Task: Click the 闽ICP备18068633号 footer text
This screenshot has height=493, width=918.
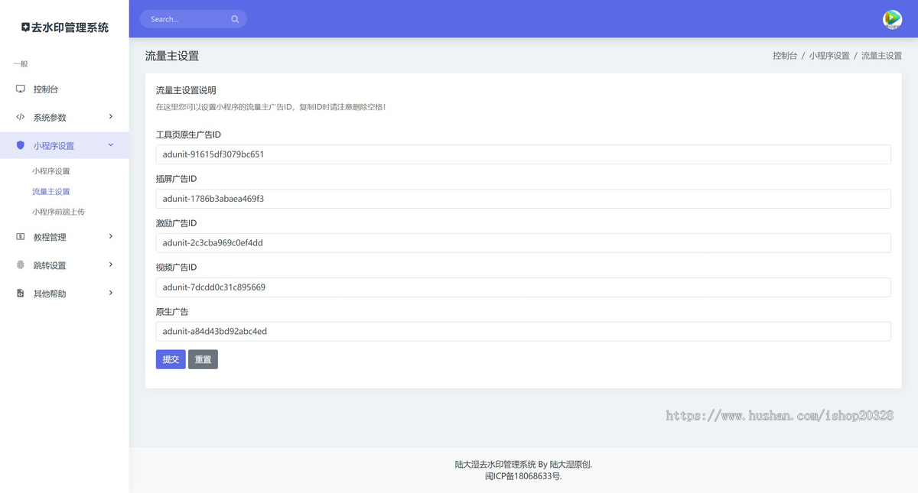Action: pos(523,475)
